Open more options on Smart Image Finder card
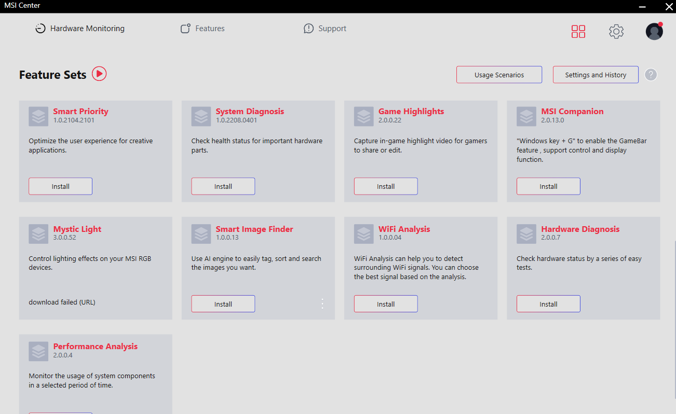The width and height of the screenshot is (676, 414). point(322,303)
